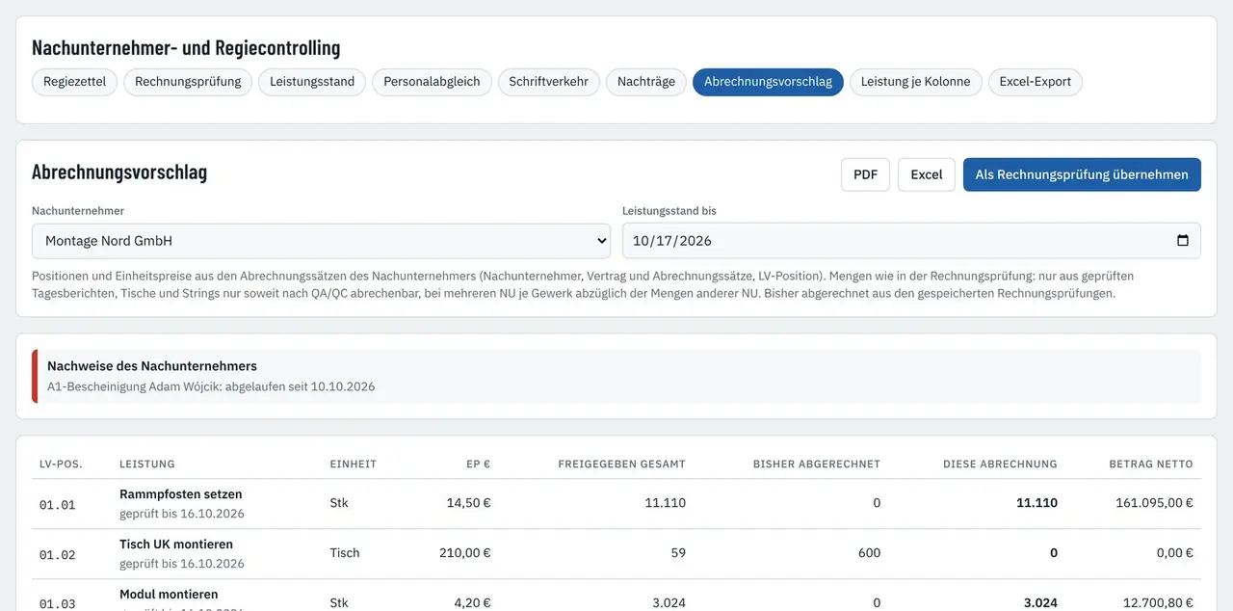Click Als Rechnungsprüfung übernehmen
The width and height of the screenshot is (1233, 611).
point(1082,174)
